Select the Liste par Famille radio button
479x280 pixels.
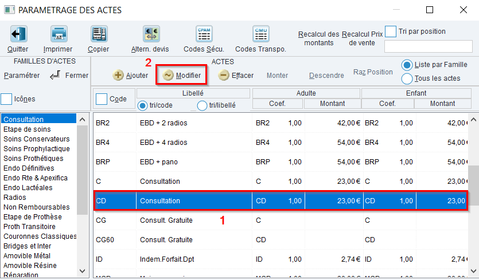click(407, 65)
